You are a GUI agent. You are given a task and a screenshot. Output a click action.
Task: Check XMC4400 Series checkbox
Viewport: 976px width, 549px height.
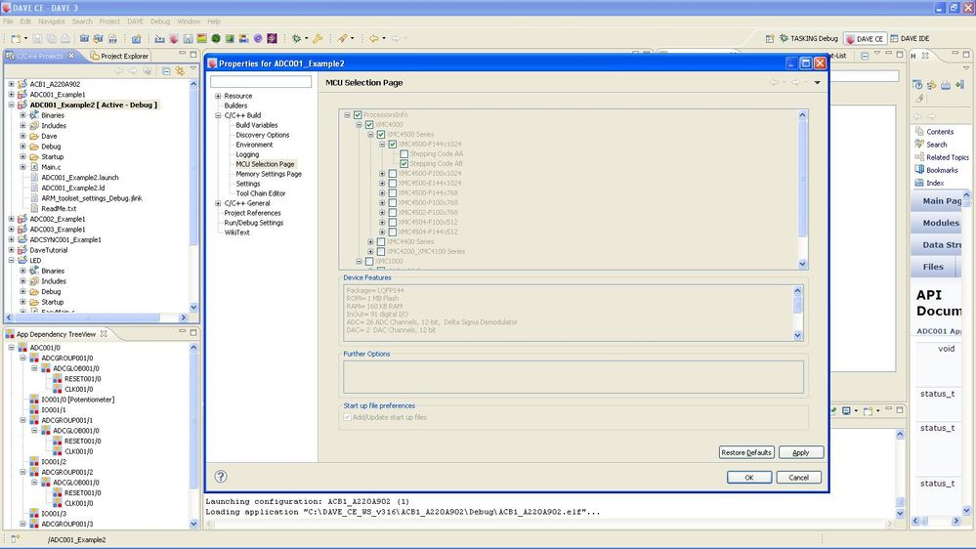tap(381, 241)
